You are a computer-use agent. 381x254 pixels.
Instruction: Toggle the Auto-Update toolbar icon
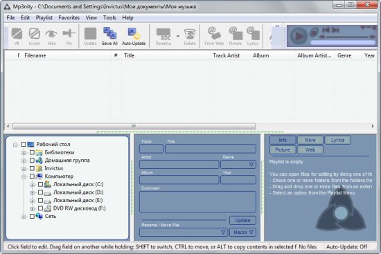(x=134, y=36)
